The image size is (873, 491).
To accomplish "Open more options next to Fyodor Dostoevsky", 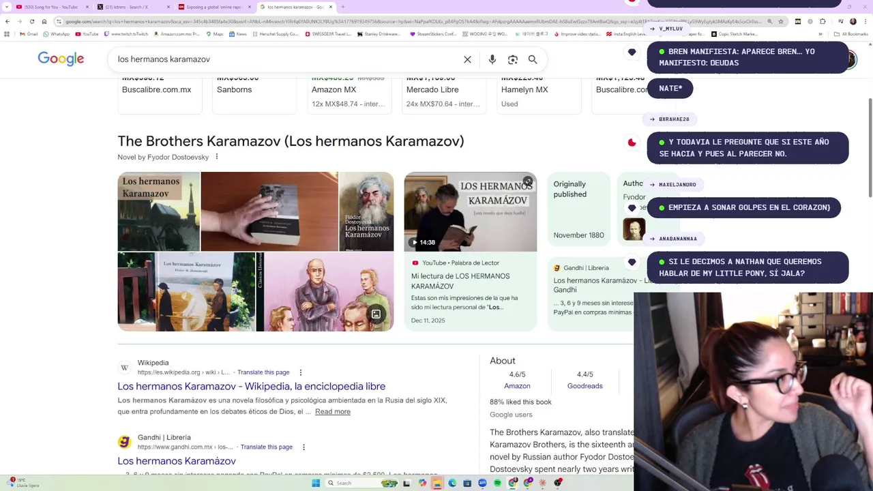I will click(x=217, y=157).
